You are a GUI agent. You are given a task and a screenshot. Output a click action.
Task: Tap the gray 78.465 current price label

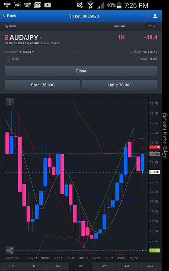pos(155,153)
